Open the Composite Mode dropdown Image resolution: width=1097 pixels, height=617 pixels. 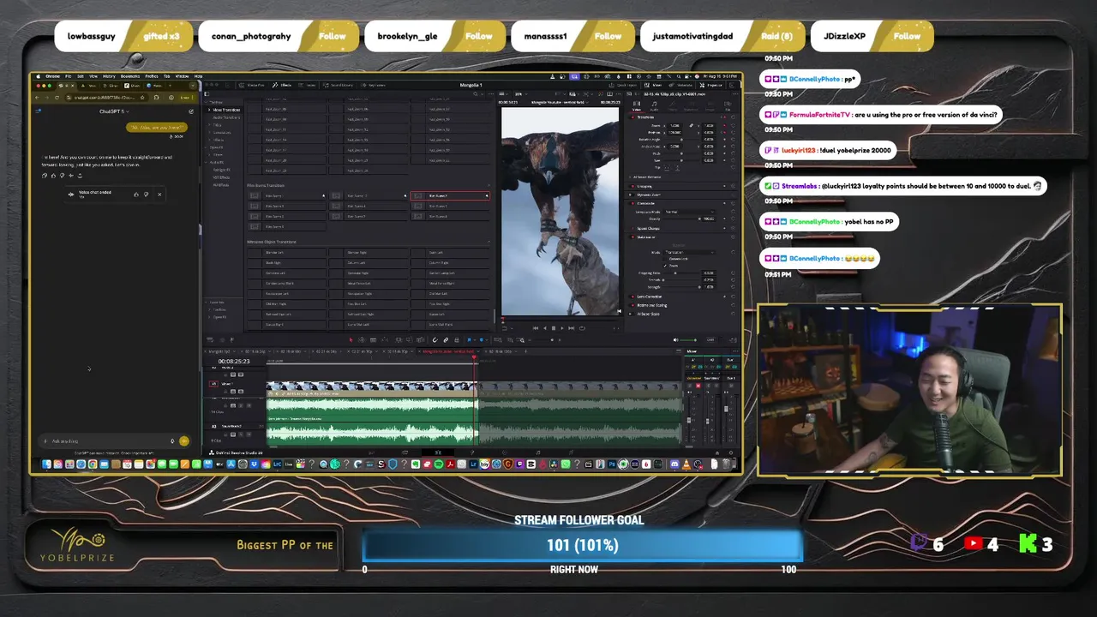coord(689,212)
